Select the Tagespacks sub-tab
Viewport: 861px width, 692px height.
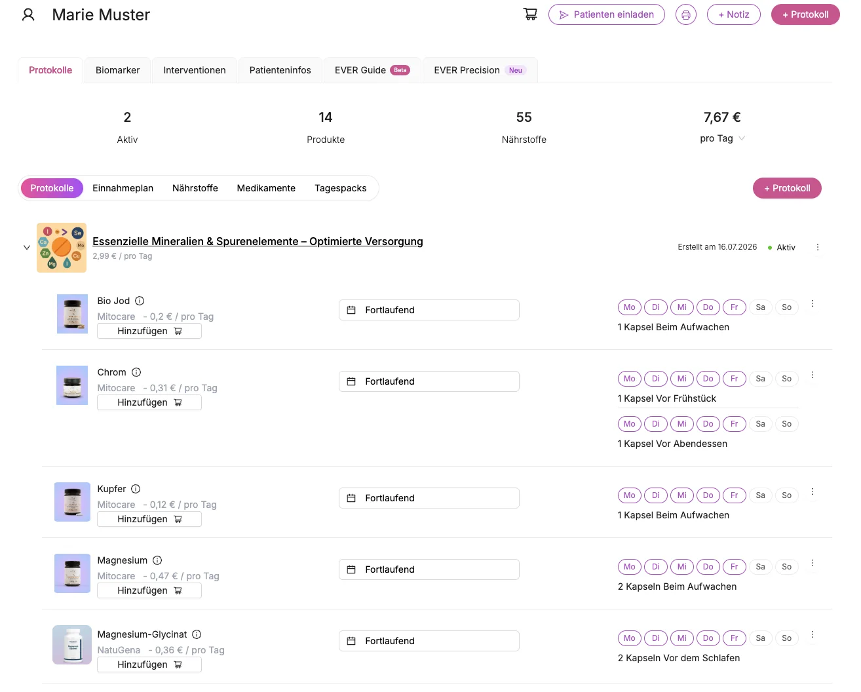pos(341,188)
